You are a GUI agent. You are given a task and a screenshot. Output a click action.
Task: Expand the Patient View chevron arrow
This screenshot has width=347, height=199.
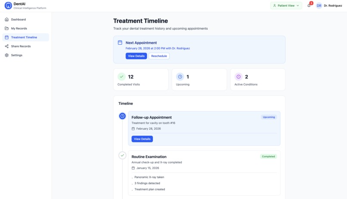pyautogui.click(x=297, y=6)
